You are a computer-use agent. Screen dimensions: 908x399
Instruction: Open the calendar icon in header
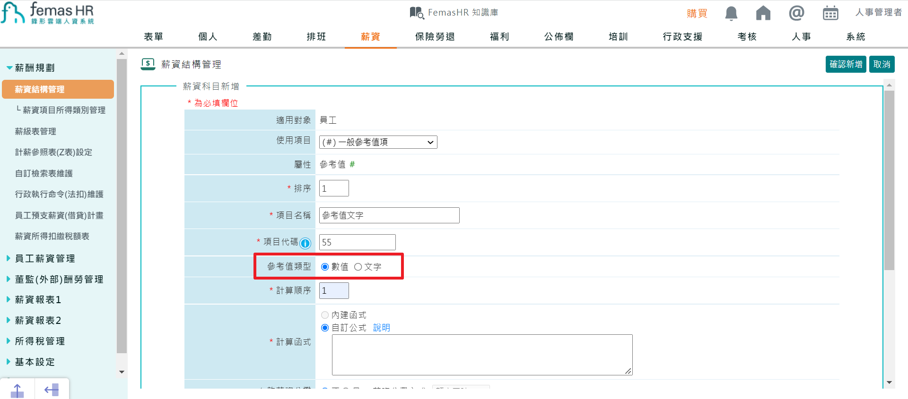click(x=830, y=13)
